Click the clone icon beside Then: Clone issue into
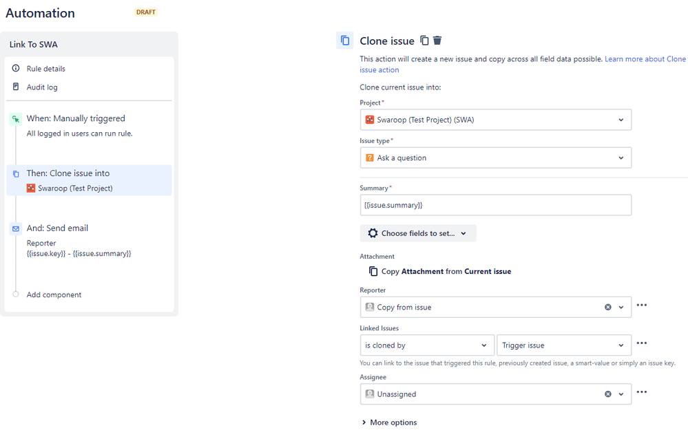The image size is (688, 430). click(16, 174)
